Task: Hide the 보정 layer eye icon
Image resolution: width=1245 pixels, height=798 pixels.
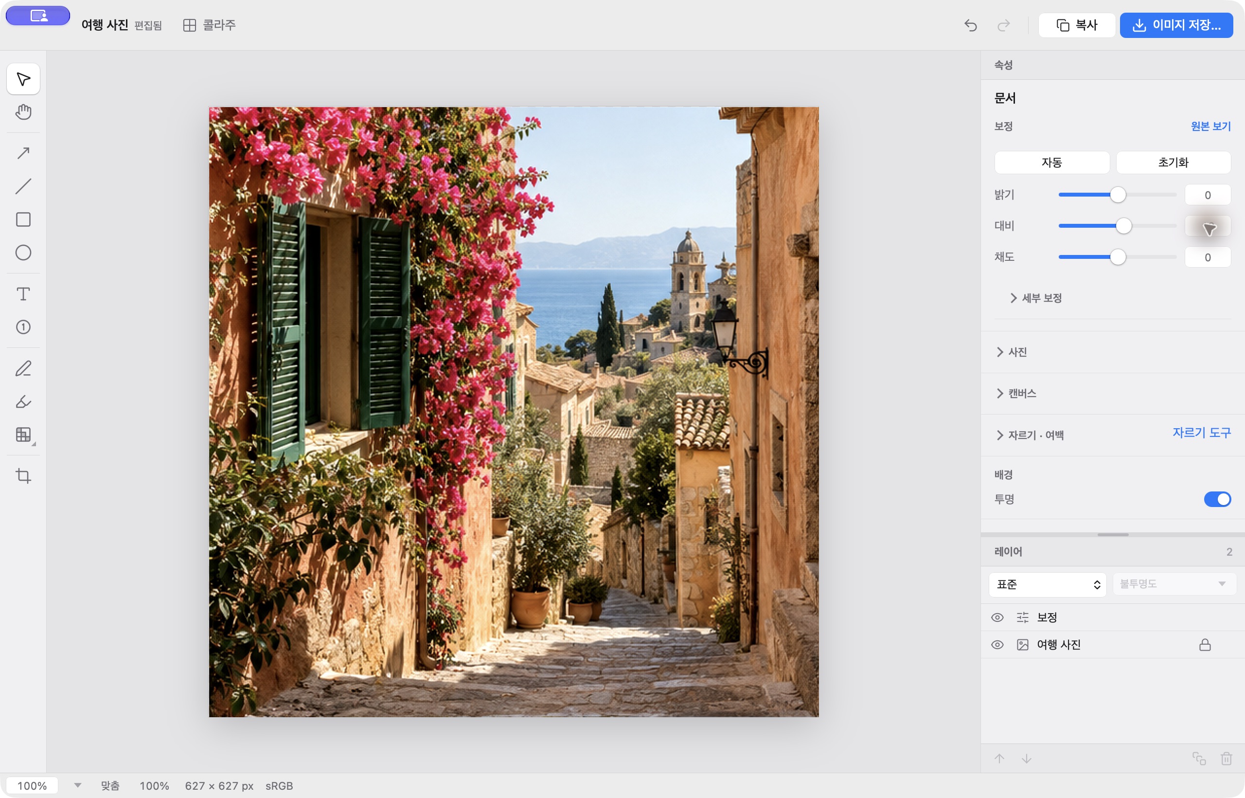Action: (x=997, y=617)
